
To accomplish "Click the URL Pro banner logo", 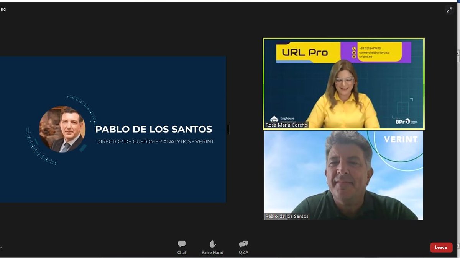I will point(305,52).
